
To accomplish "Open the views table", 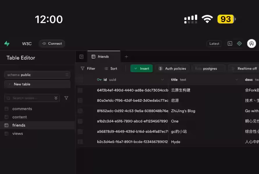I will tap(17, 133).
